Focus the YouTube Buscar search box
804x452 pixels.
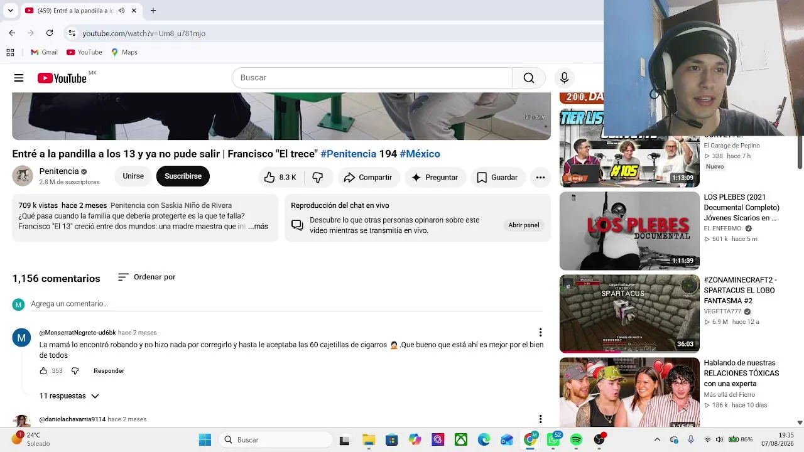coord(372,78)
